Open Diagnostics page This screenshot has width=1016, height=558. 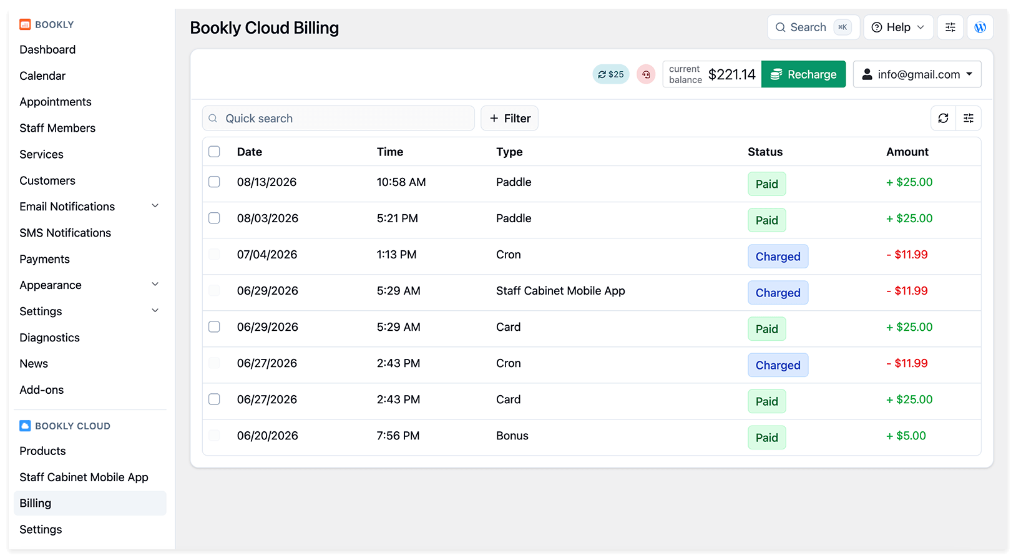50,338
